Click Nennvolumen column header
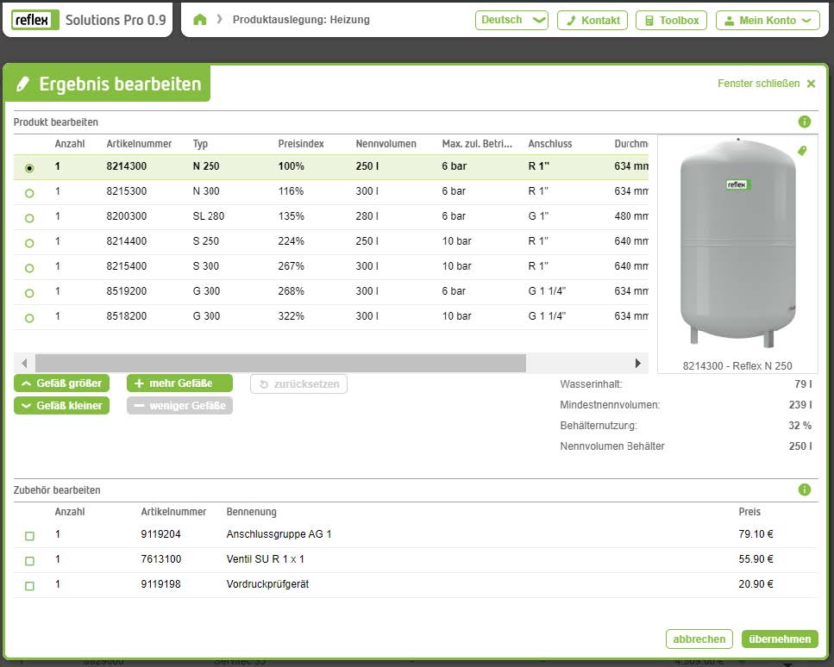The image size is (834, 667). [x=386, y=144]
